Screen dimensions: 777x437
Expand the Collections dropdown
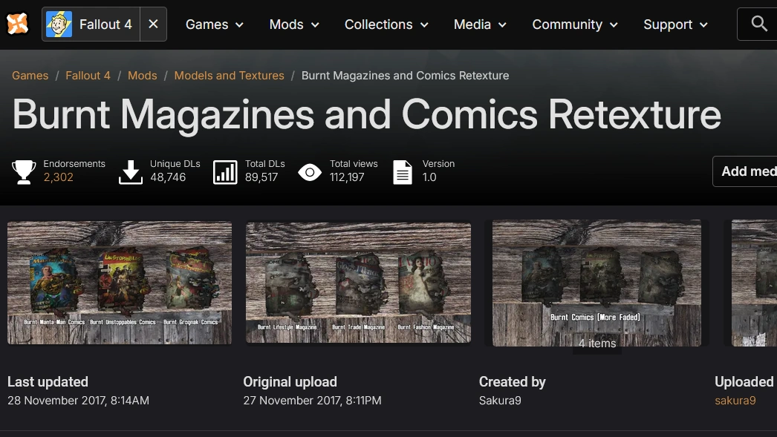coord(386,24)
